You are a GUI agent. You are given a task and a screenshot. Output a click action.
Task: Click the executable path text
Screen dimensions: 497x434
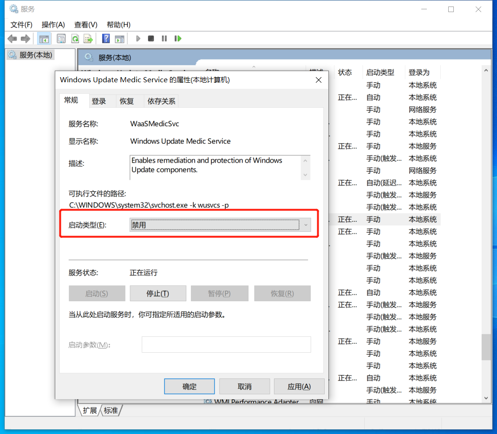click(149, 205)
